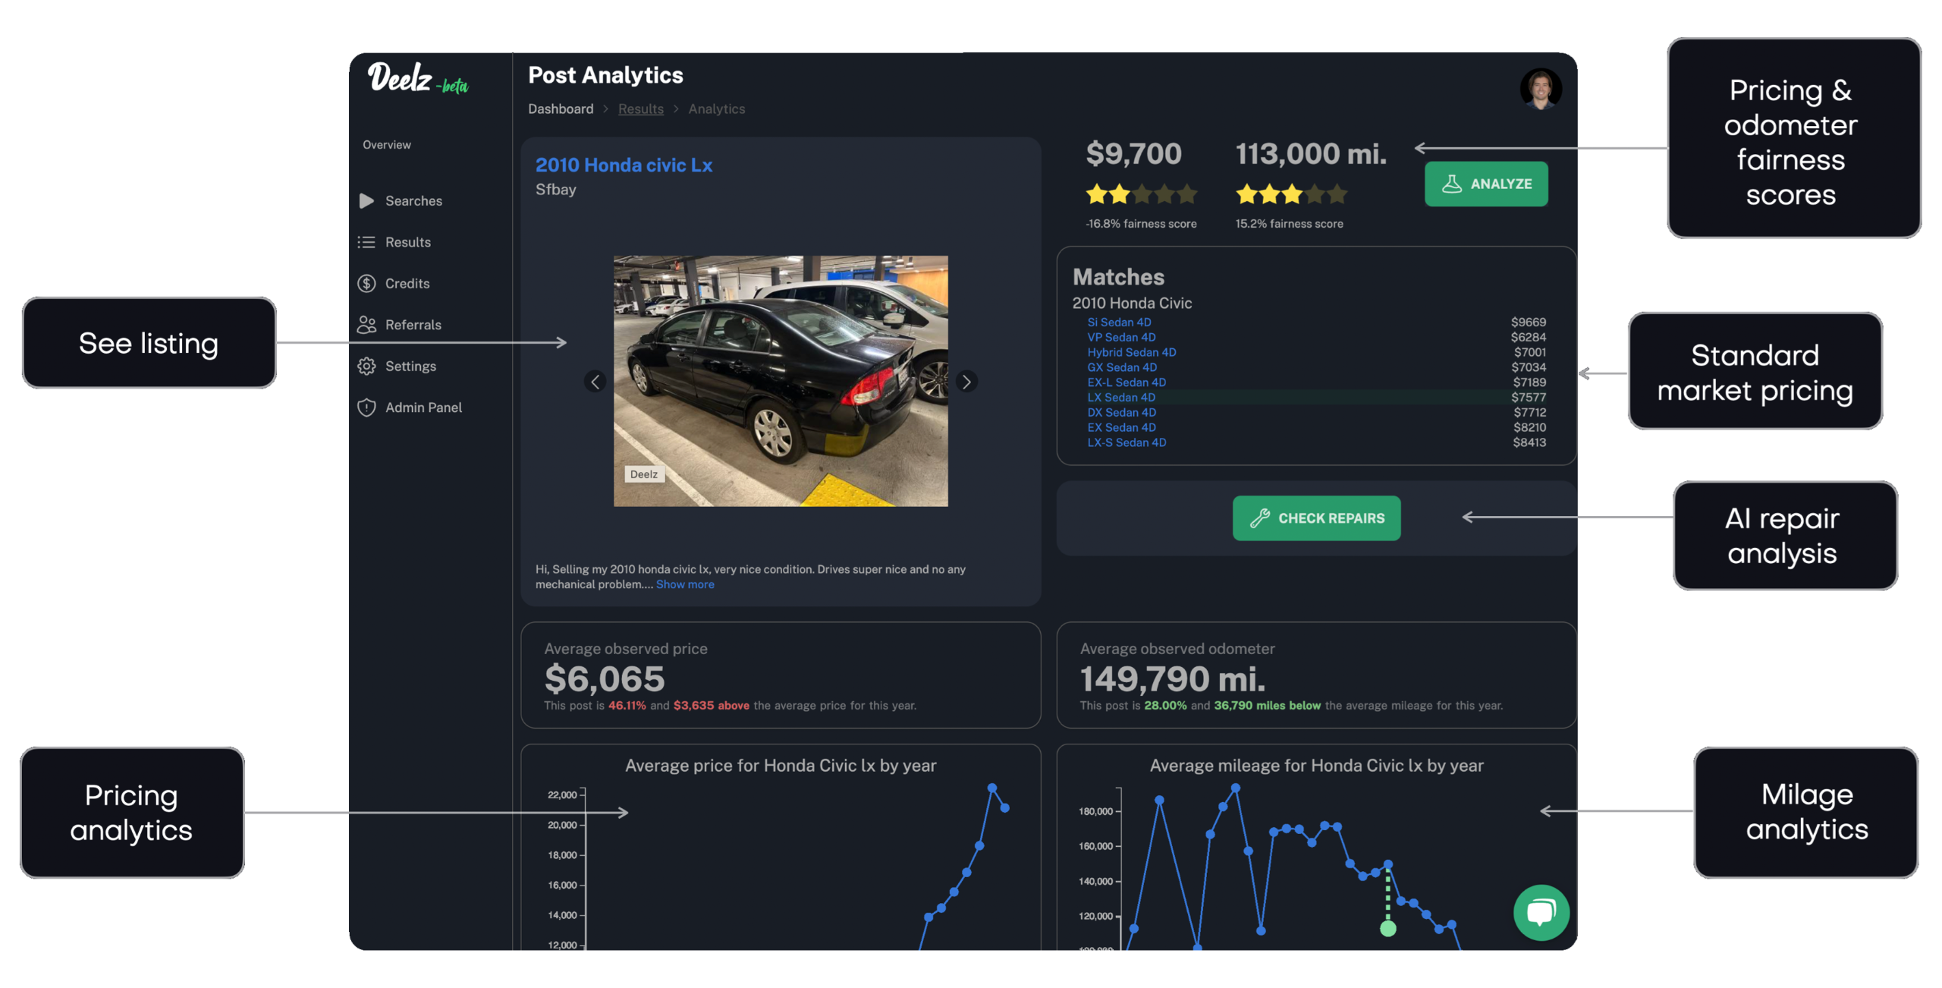
Task: Go to Dashboard breadcrumb
Action: point(561,109)
